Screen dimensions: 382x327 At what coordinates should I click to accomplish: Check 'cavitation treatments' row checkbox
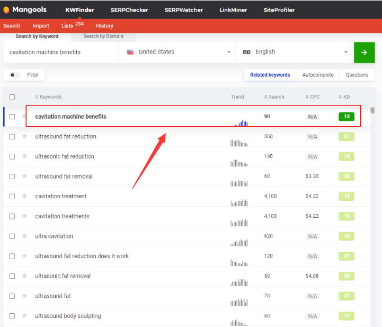tap(12, 216)
